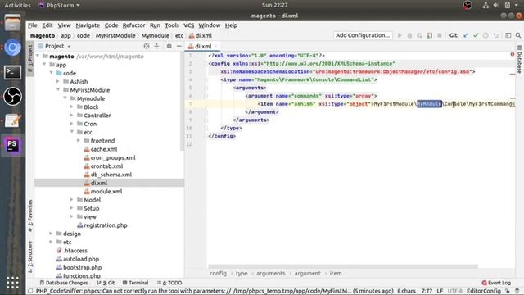Click the project tree vertical scrollbar

coord(183,100)
